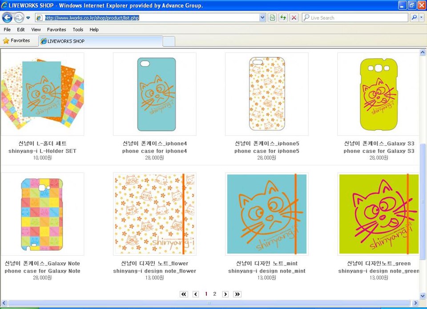Click the Stop loading red X icon
The width and height of the screenshot is (427, 309).
(x=294, y=18)
